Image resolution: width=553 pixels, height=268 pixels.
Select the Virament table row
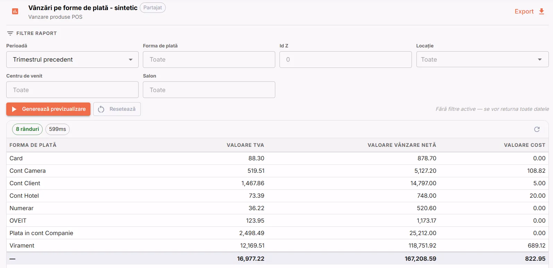point(277,245)
